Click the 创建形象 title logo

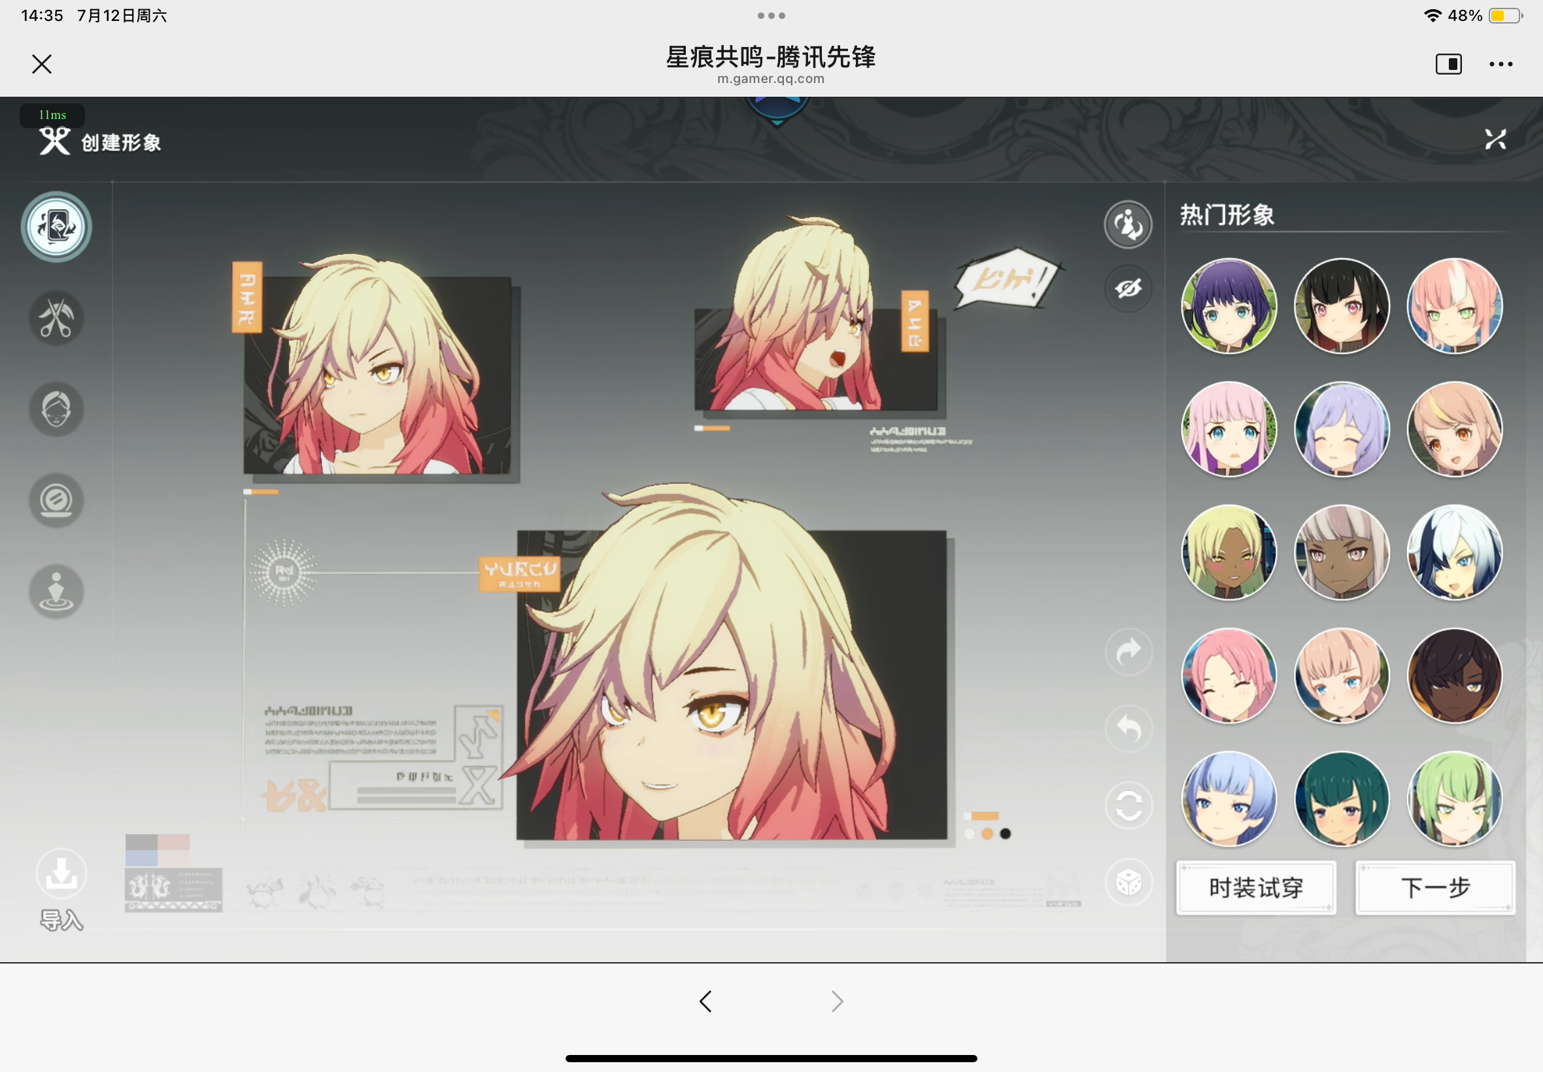point(100,142)
